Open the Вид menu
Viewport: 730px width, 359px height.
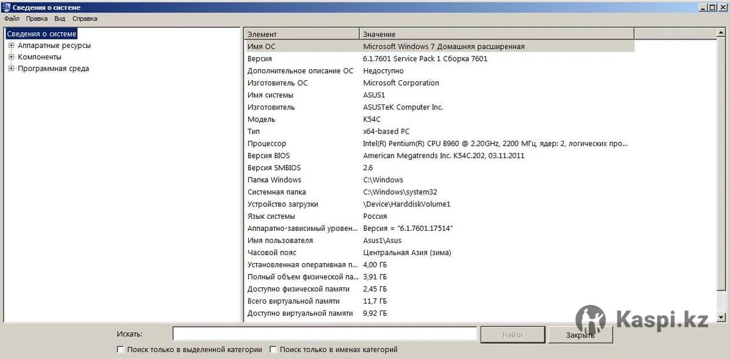click(x=60, y=19)
